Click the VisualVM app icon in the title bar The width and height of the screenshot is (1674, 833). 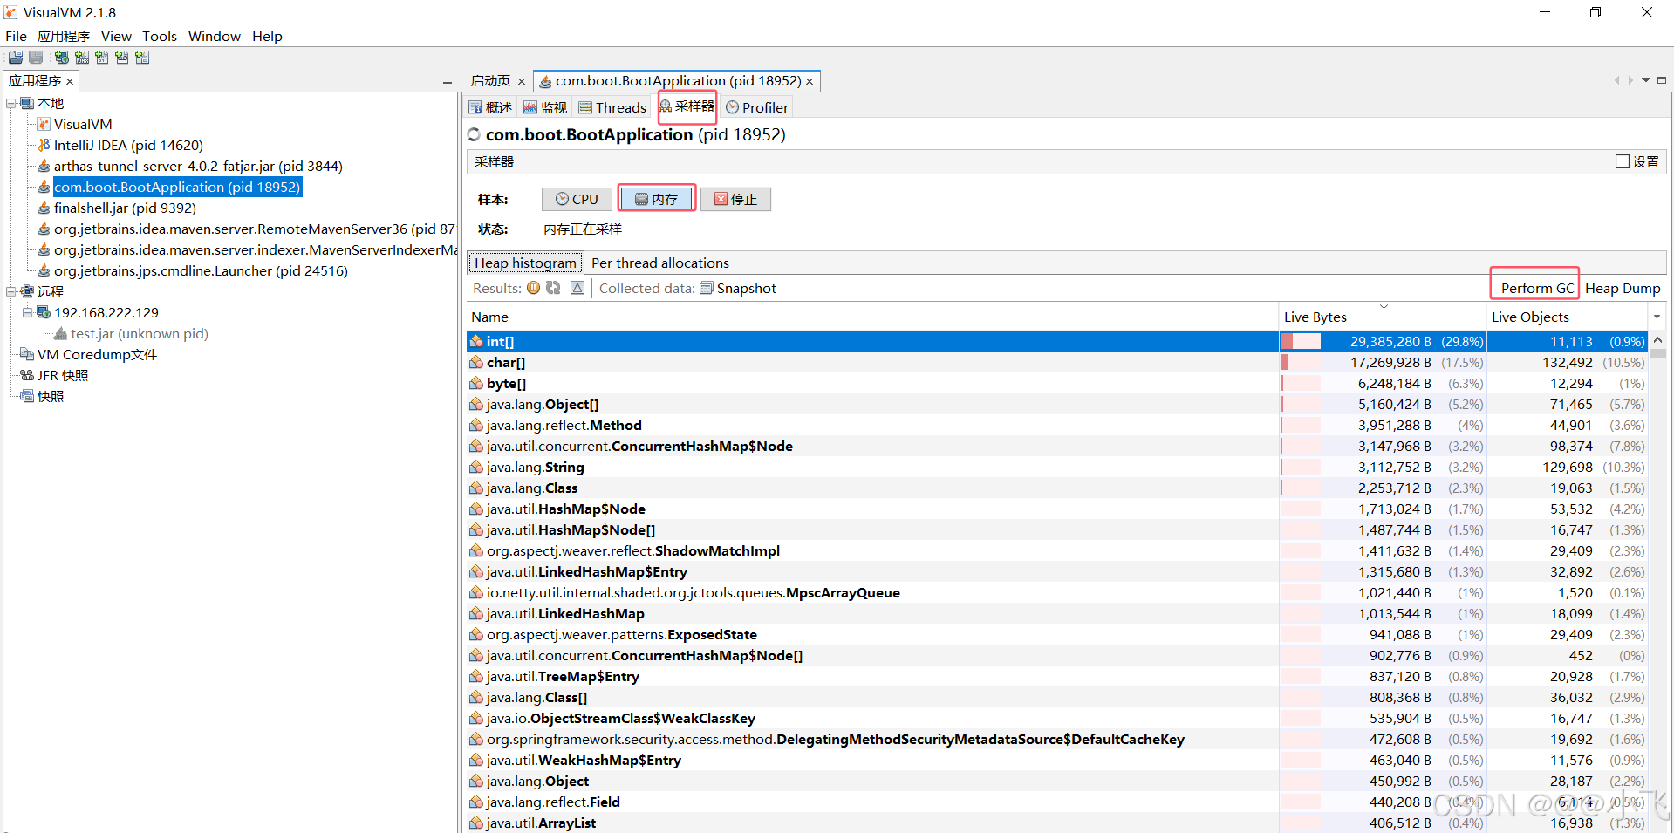(x=10, y=12)
